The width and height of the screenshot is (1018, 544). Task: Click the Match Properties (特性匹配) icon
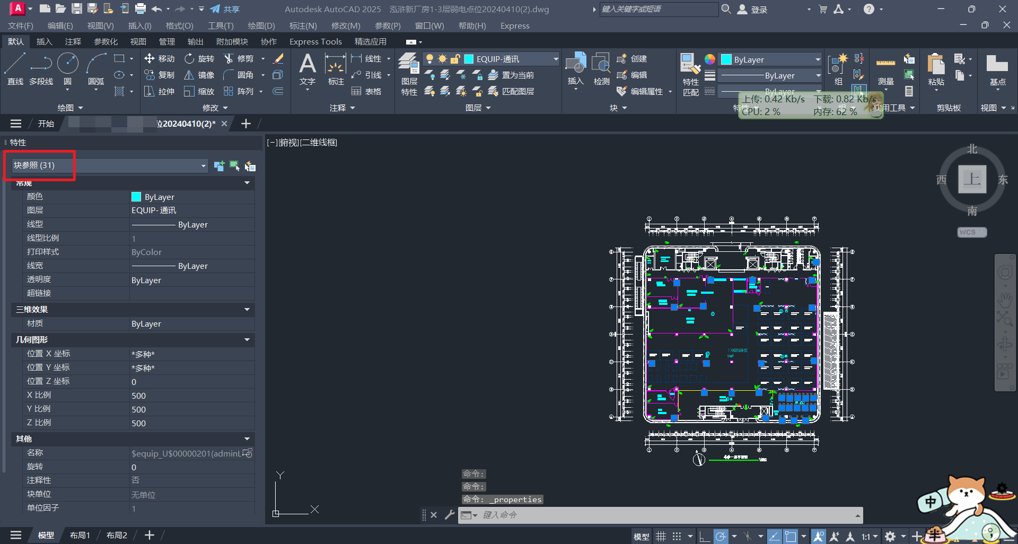pos(690,74)
